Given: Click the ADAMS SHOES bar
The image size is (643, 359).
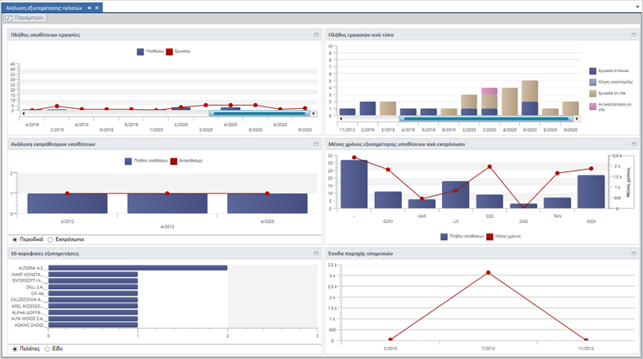Looking at the screenshot, I should (93, 325).
